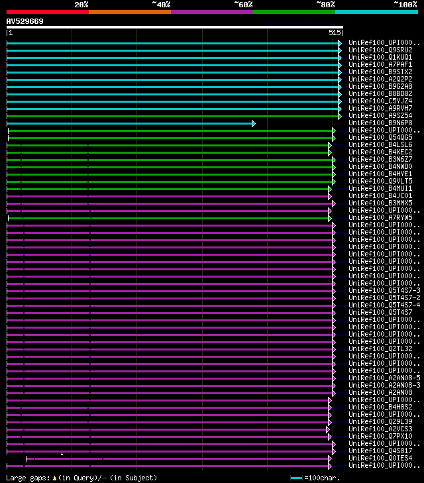Image resolution: width=424 pixels, height=483 pixels.
Task: Open hit UniRef100_Q5T4S7-4
Action: point(384,305)
